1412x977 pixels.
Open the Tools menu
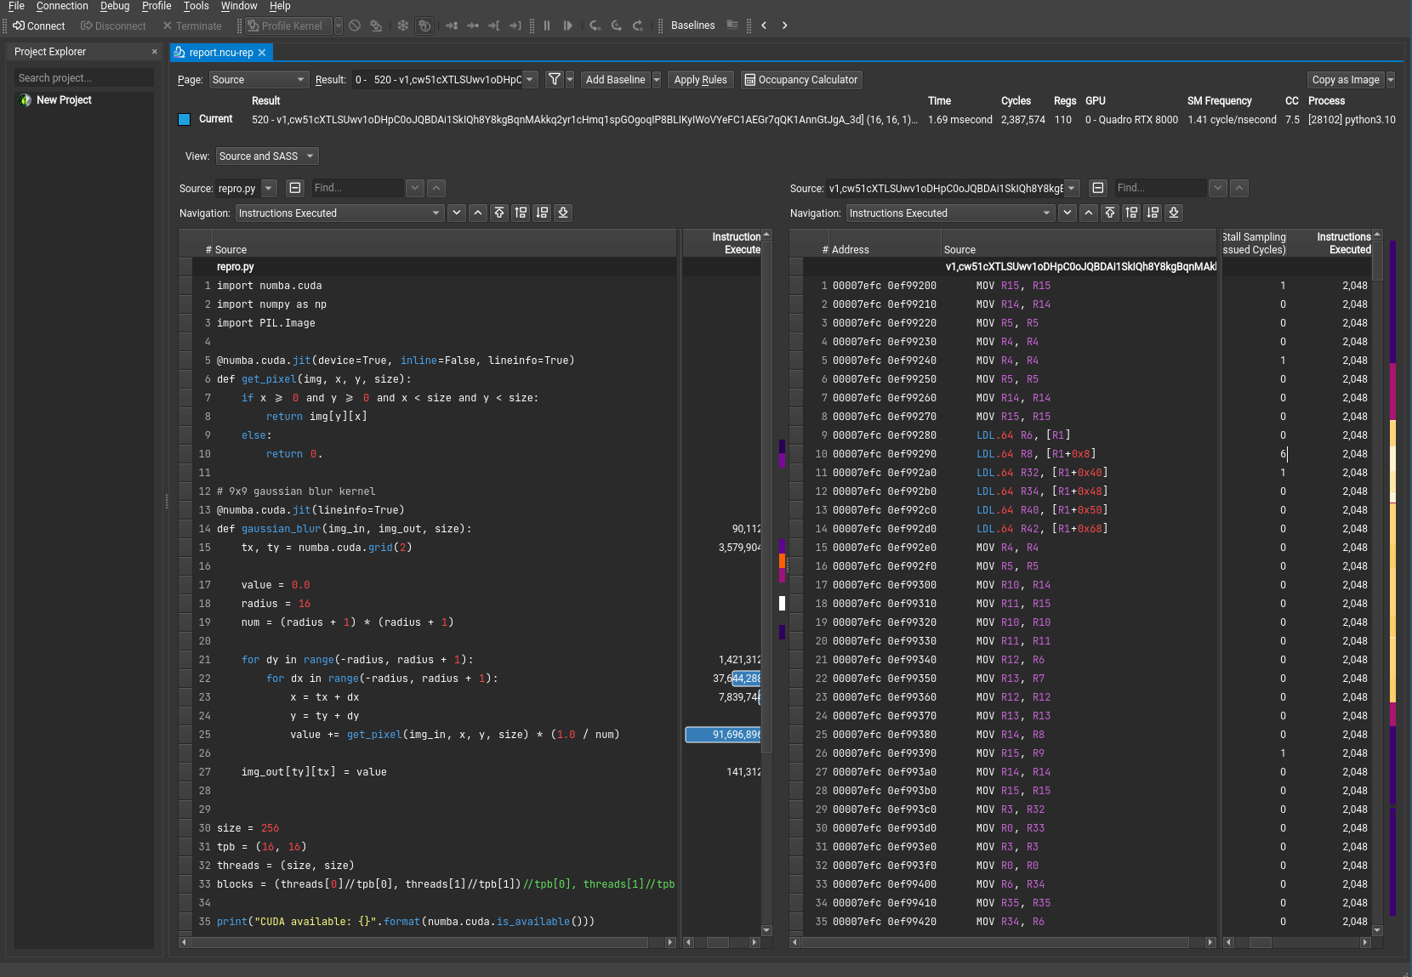coord(196,6)
